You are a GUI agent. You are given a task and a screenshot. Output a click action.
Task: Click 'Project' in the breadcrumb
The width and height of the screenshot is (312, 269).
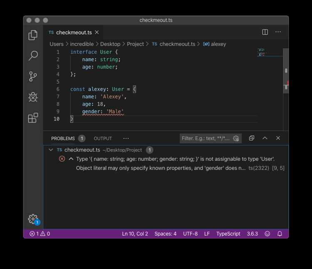(135, 44)
